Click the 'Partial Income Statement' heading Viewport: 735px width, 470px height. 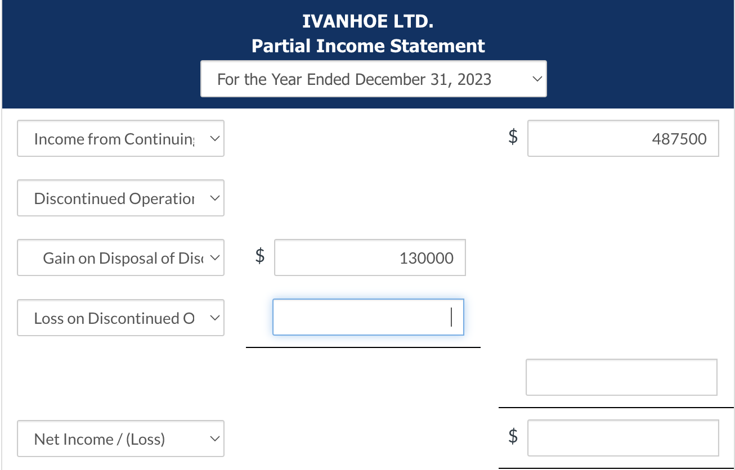click(367, 46)
